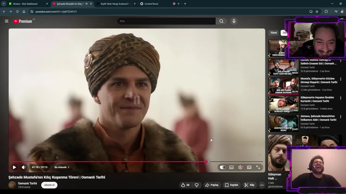Open browser extensions puzzle icon
346x194 pixels.
click(x=326, y=12)
